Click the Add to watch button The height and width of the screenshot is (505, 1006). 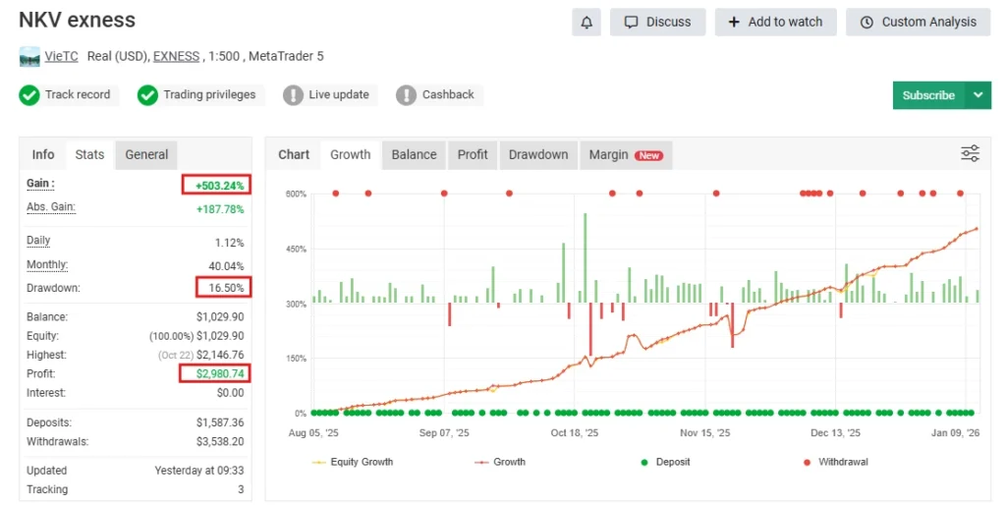pyautogui.click(x=775, y=22)
